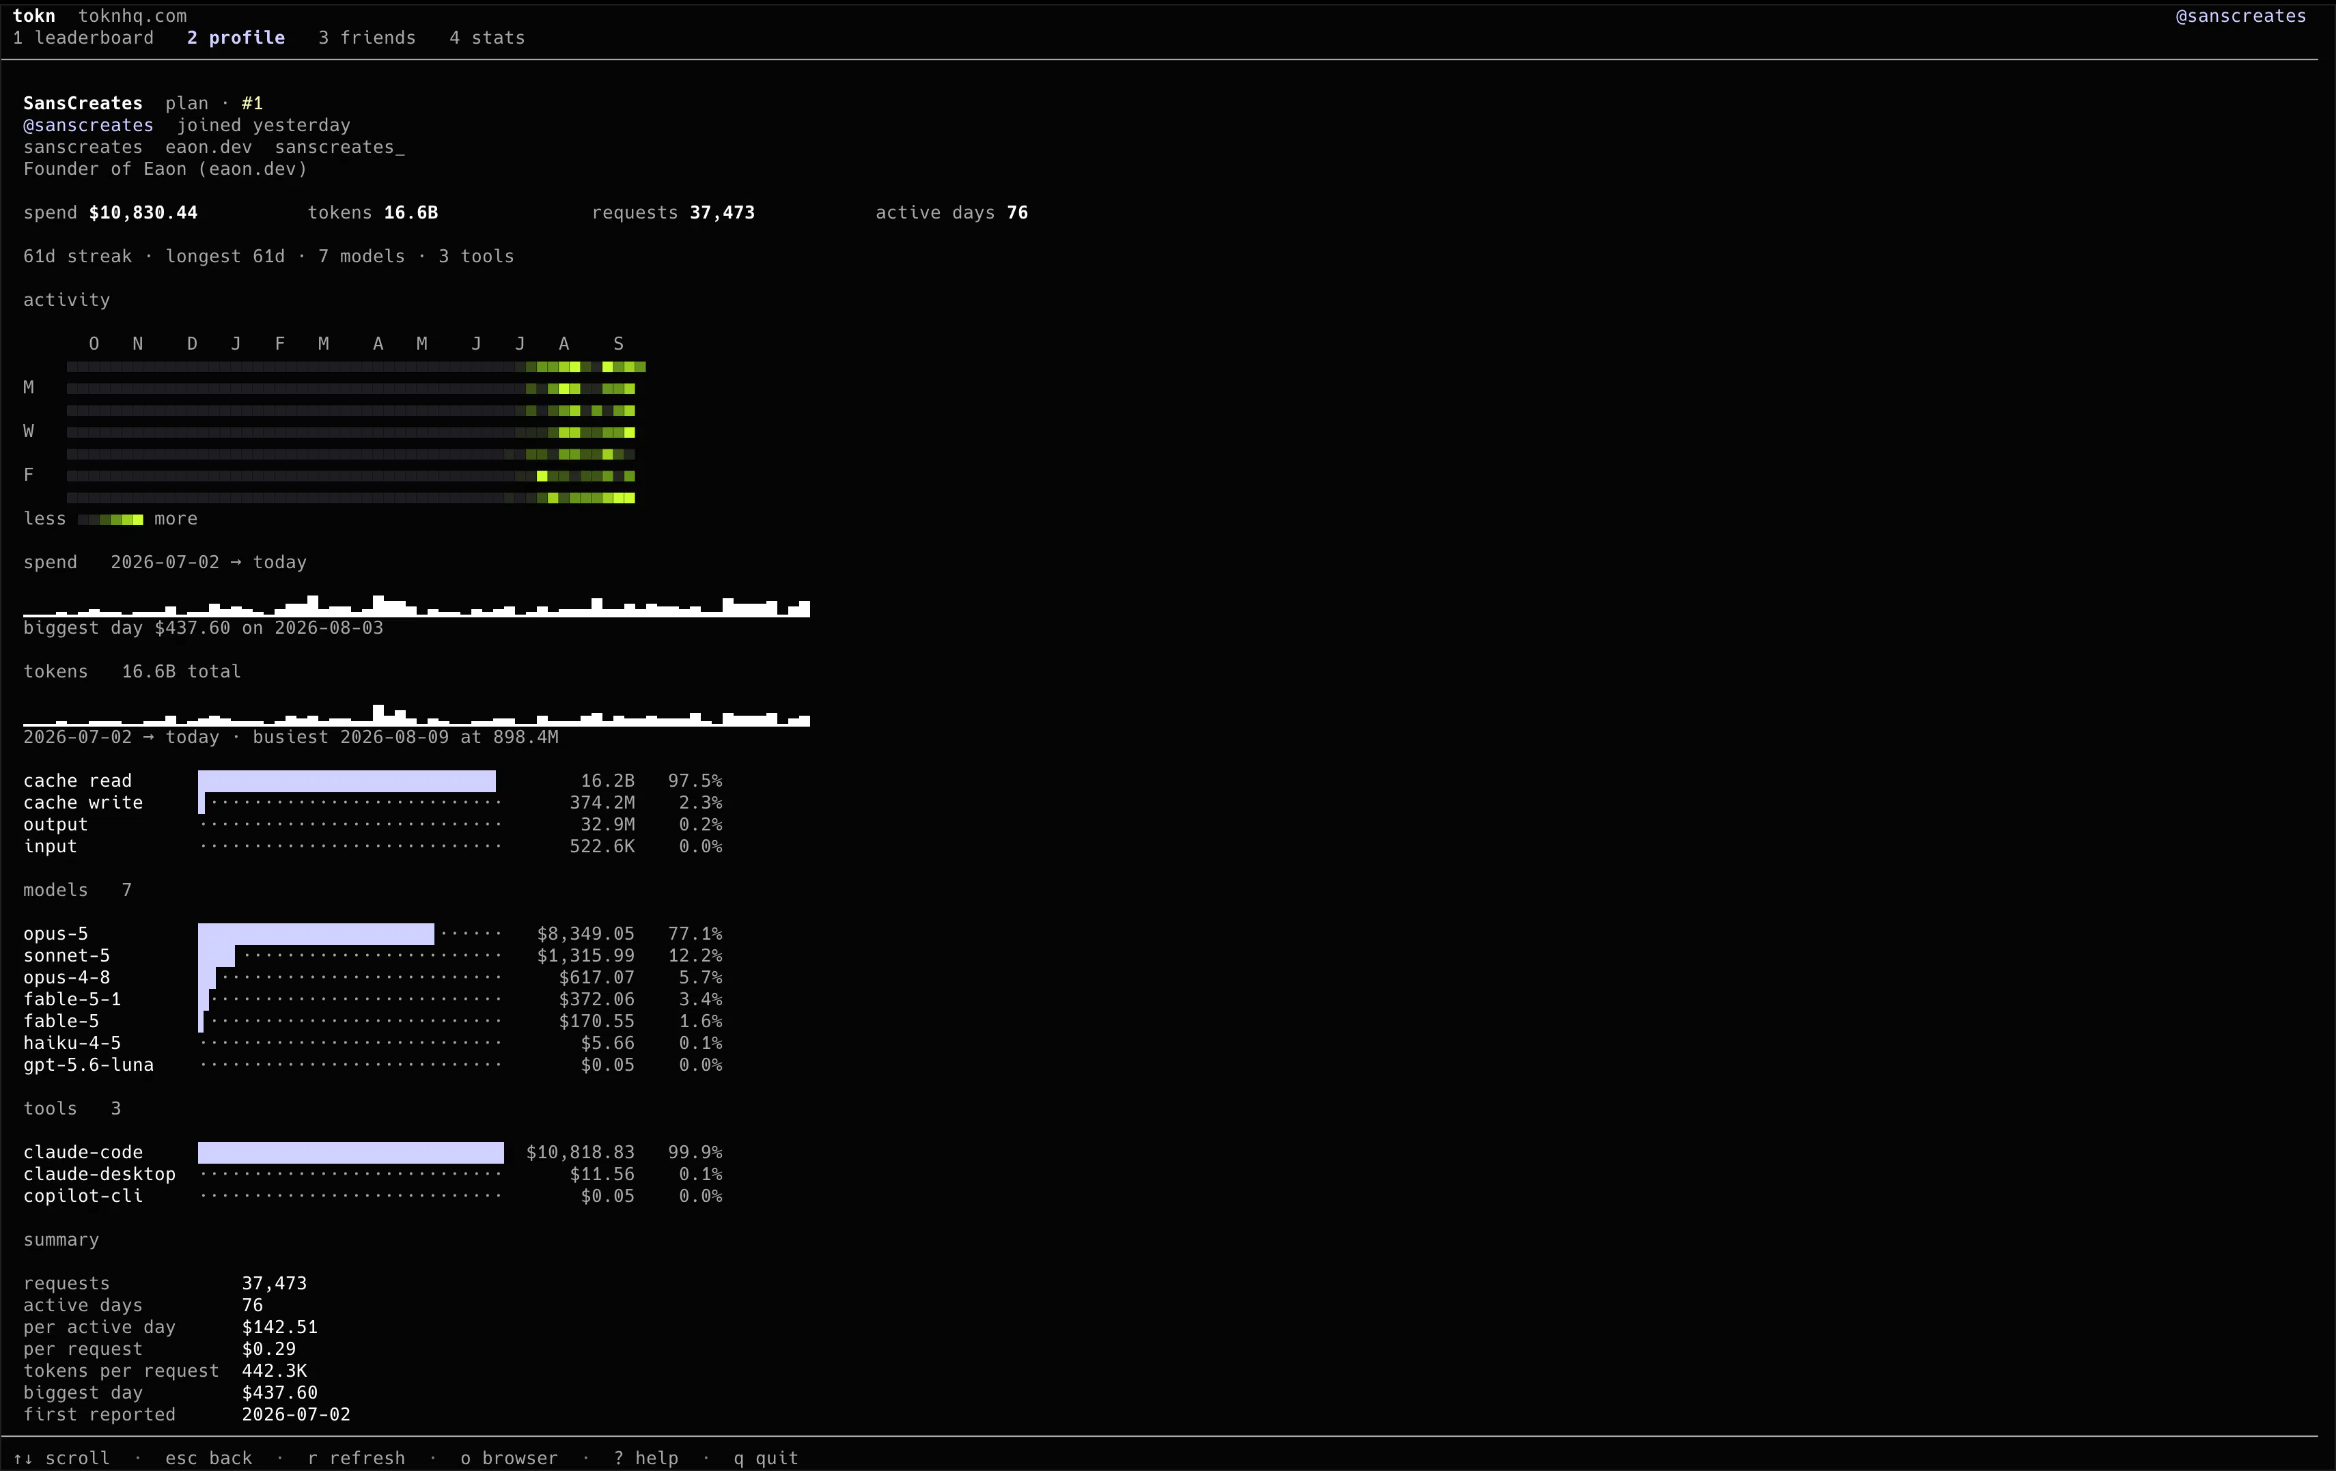
Task: Click the spend bar chart
Action: point(416,606)
